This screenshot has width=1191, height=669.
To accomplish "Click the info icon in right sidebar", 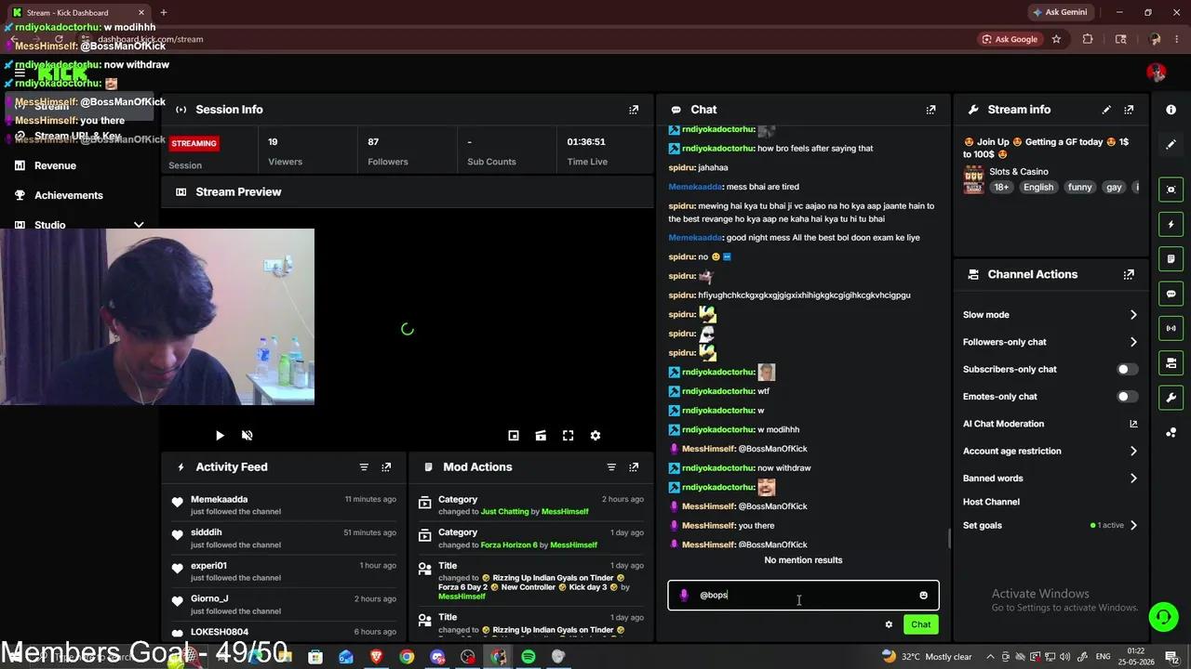I will tap(1171, 110).
